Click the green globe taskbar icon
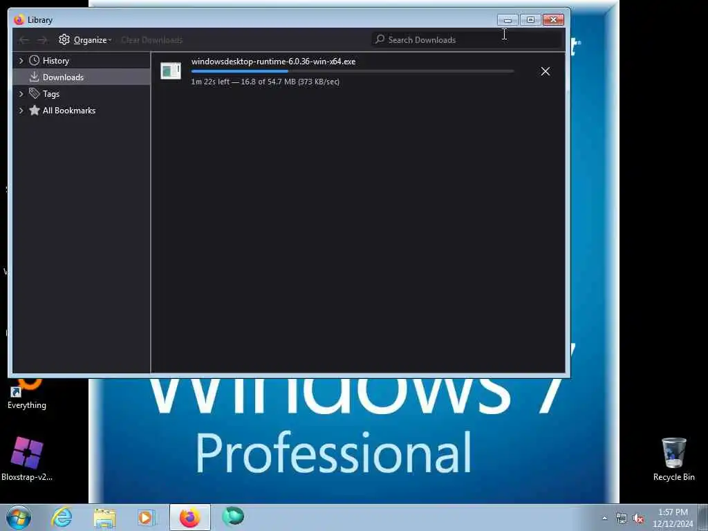Image resolution: width=708 pixels, height=531 pixels. pos(233,517)
